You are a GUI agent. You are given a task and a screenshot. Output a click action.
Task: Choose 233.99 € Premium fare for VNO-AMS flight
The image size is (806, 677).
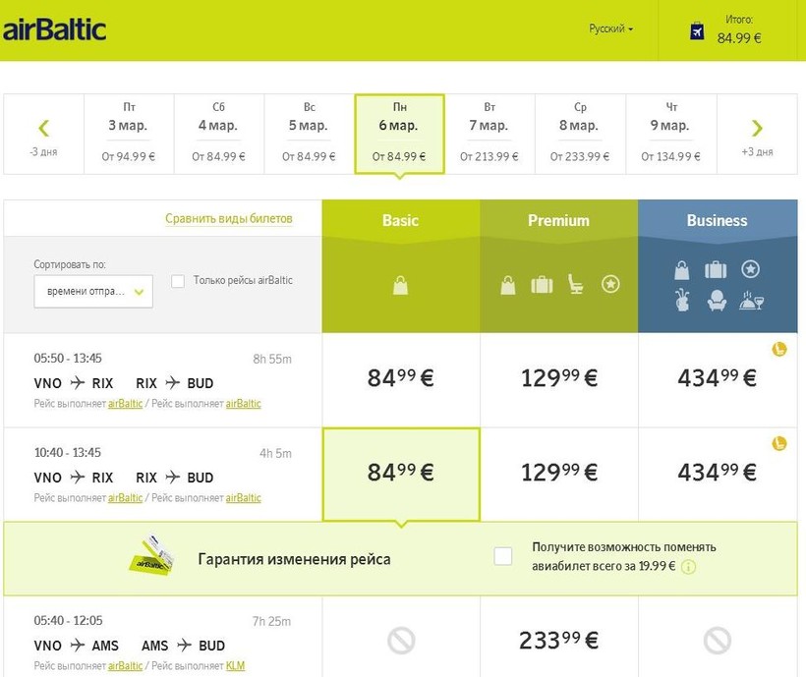pos(559,641)
